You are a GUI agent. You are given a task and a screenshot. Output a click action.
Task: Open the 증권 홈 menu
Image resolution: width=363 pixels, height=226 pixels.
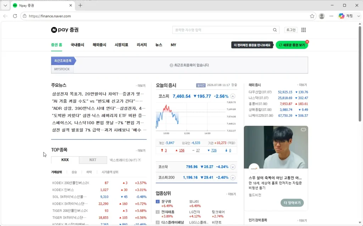click(56, 45)
